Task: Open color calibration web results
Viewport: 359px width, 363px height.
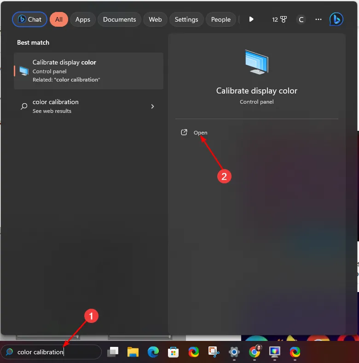Action: click(88, 106)
